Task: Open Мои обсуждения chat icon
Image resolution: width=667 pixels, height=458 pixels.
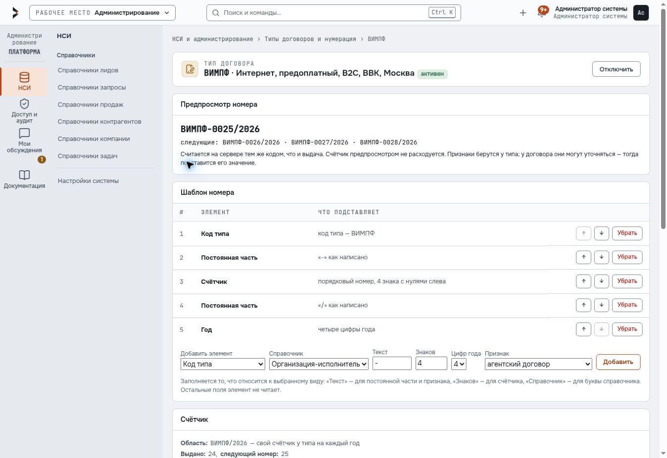Action: (x=24, y=134)
